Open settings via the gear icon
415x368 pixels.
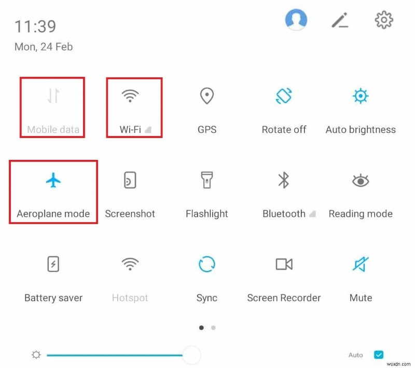pyautogui.click(x=384, y=20)
